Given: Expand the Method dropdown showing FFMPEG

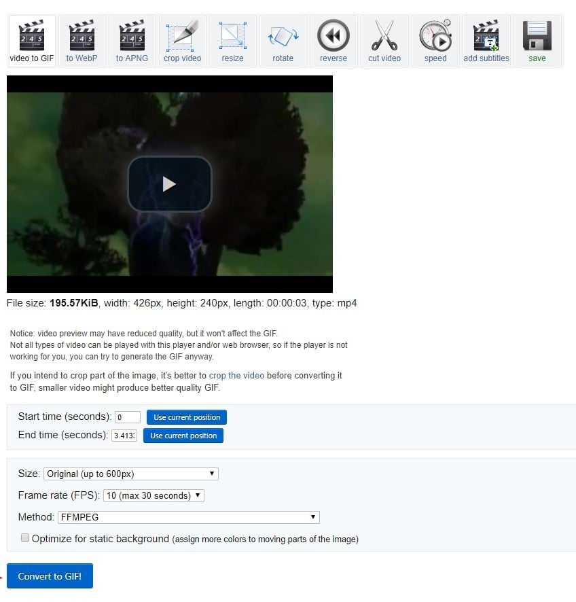Looking at the screenshot, I should click(x=188, y=517).
